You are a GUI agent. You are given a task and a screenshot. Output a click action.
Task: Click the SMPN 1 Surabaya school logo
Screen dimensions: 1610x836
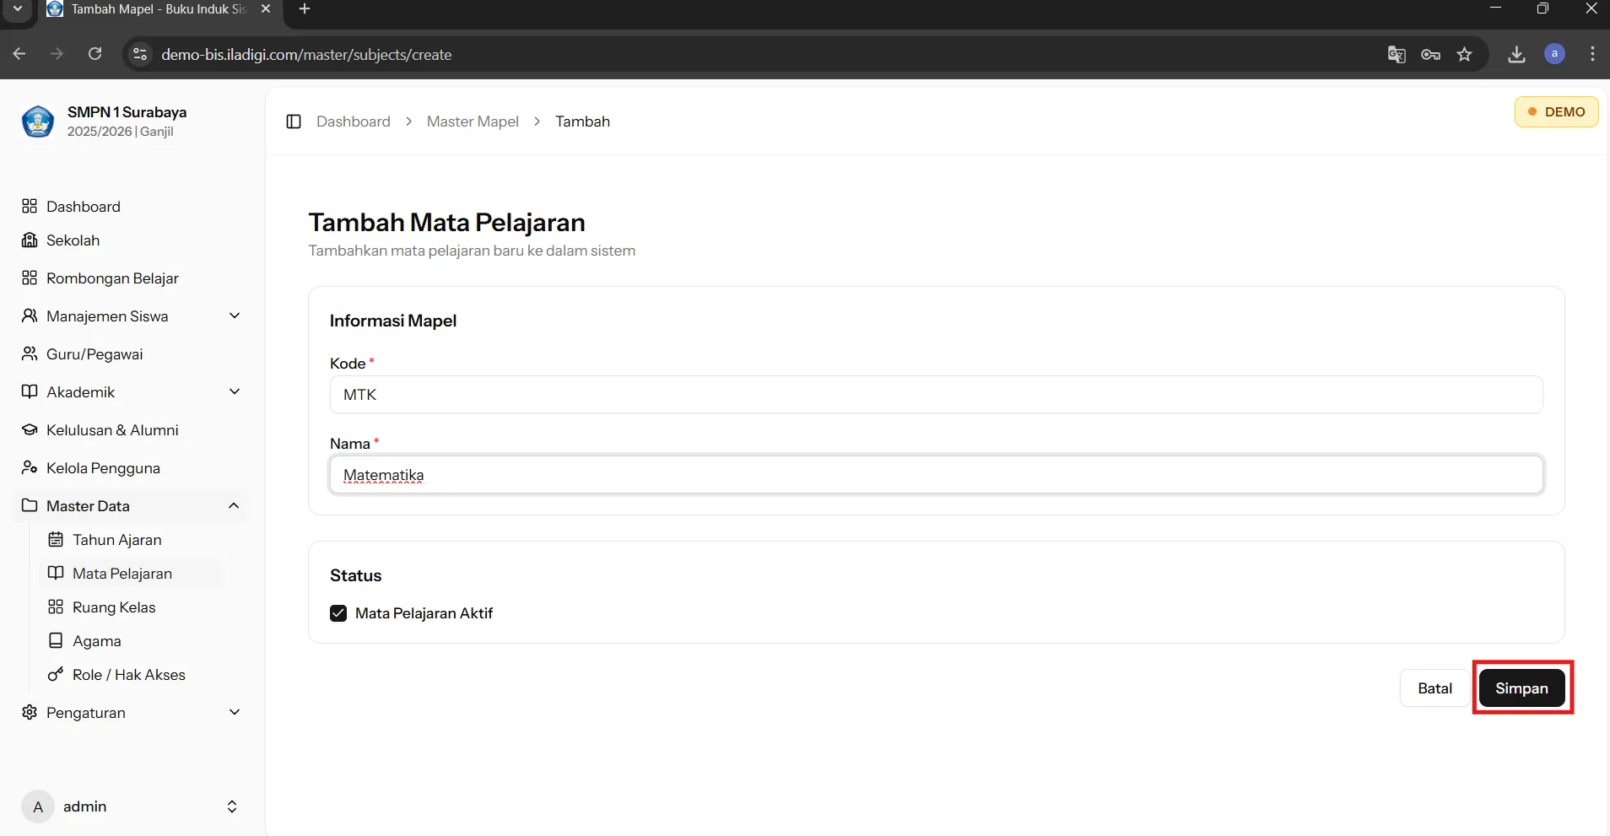pos(38,121)
